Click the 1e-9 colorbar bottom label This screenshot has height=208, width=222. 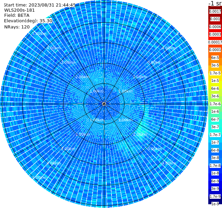pyautogui.click(x=215, y=204)
